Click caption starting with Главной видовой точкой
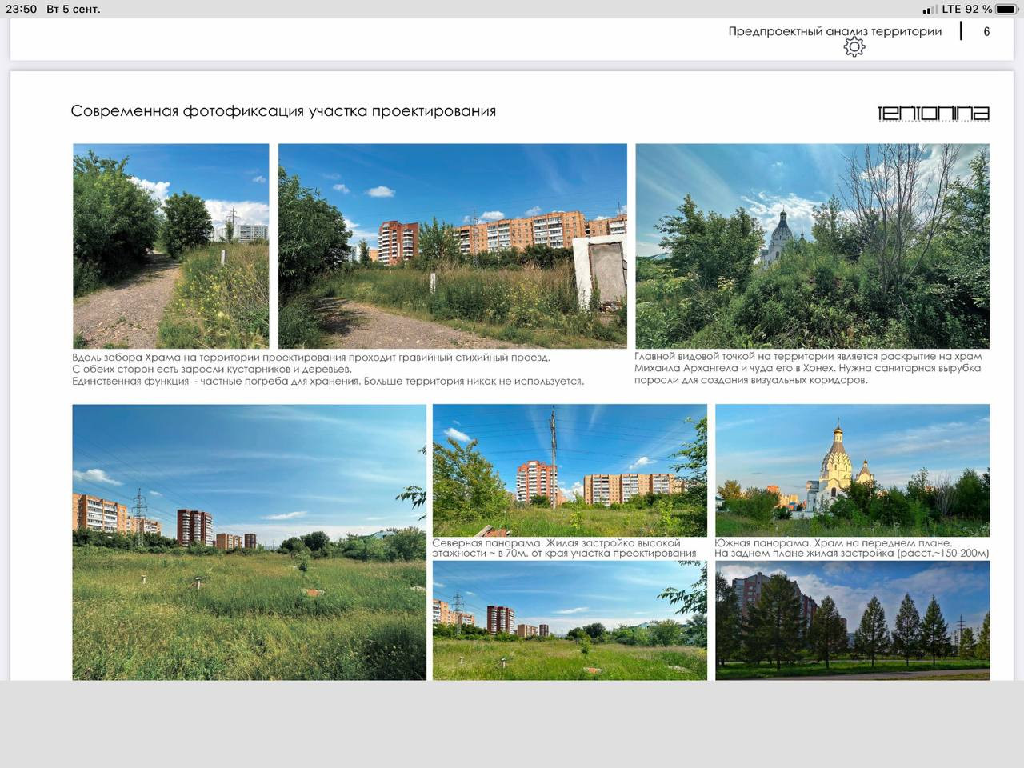Viewport: 1024px width, 768px height. [808, 368]
